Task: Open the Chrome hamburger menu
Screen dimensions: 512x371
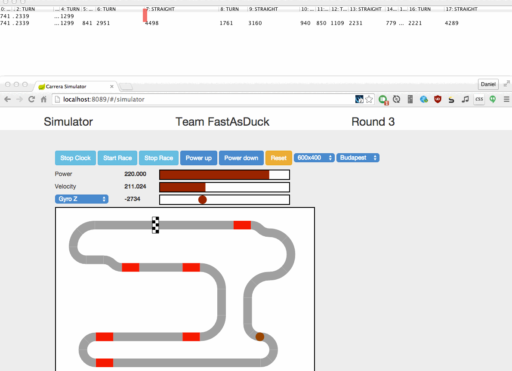Action: (506, 99)
